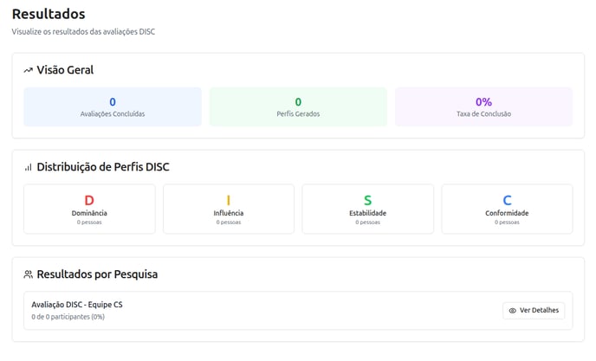596x361 pixels.
Task: Open Ver Detalhes for Equipe CS survey
Action: point(534,311)
